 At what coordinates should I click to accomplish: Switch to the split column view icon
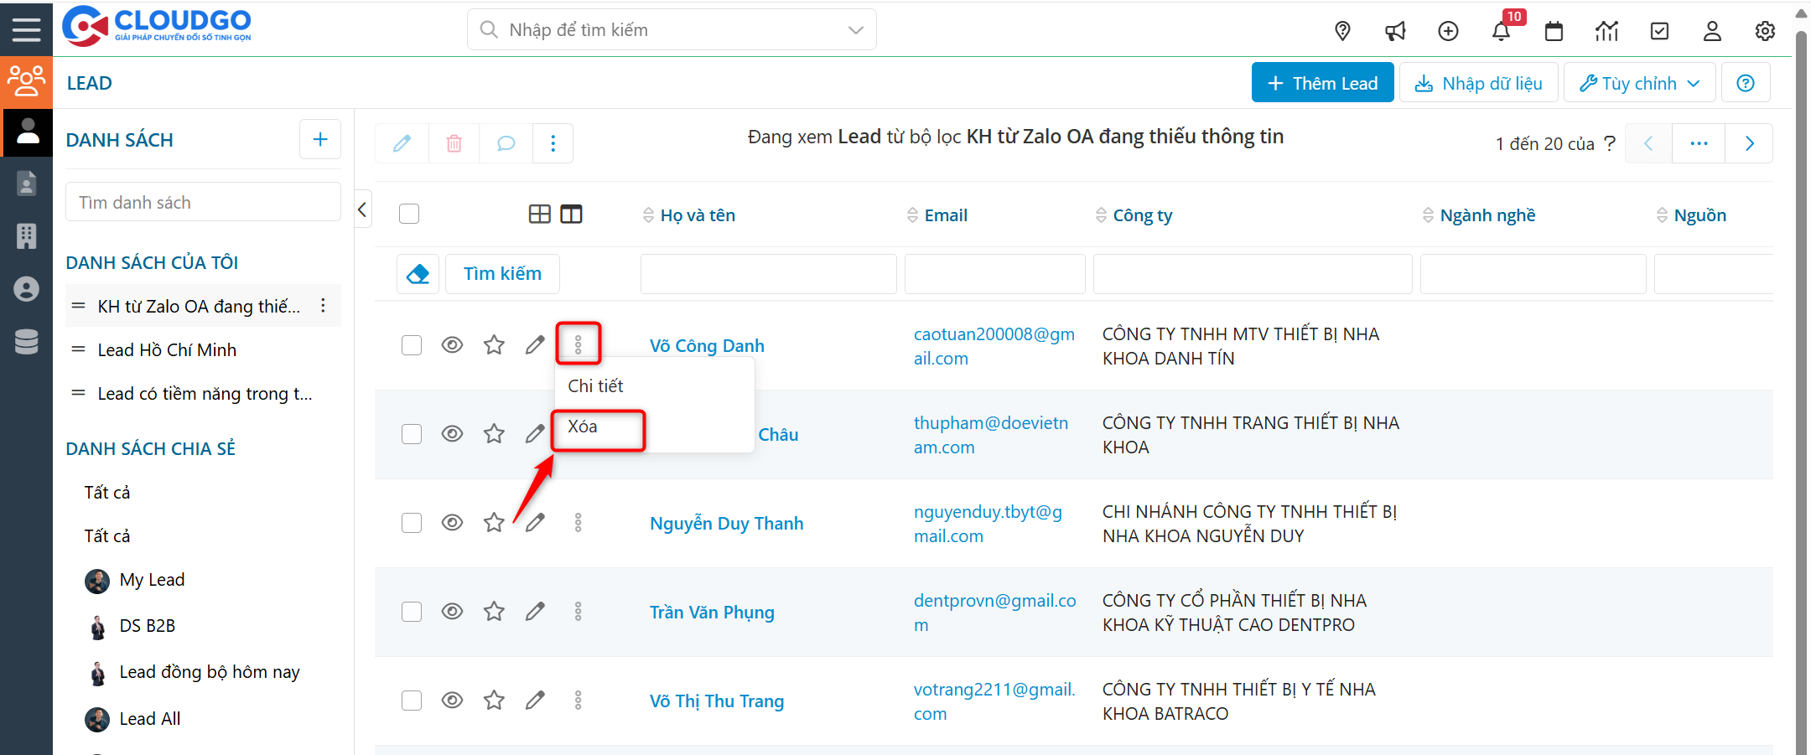[571, 215]
